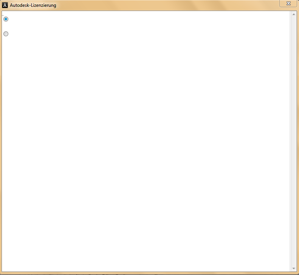Viewport: 299px width, 275px height.
Task: Click the scrollbar up arrow
Action: click(x=294, y=14)
